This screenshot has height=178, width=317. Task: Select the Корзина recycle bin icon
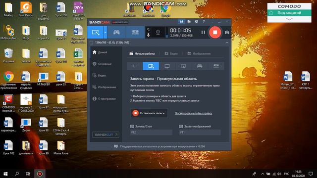8,55
